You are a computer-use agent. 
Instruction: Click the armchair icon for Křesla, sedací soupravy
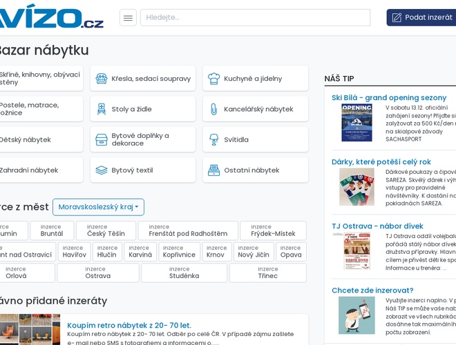(x=102, y=79)
